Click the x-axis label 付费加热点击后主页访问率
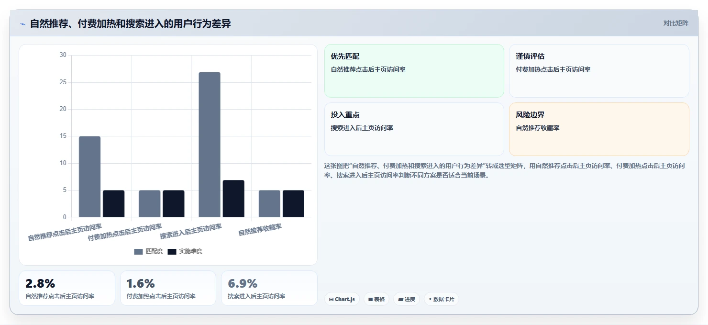This screenshot has width=708, height=325. pos(125,232)
